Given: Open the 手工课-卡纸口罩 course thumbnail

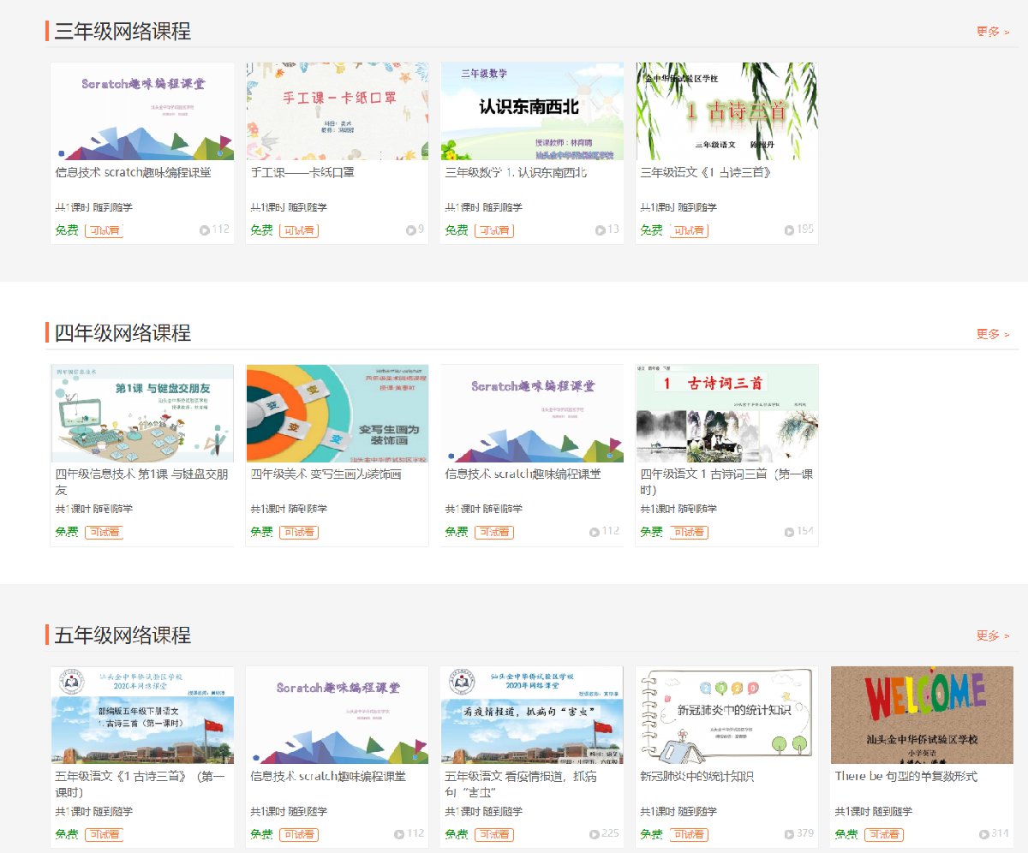Looking at the screenshot, I should (x=337, y=111).
